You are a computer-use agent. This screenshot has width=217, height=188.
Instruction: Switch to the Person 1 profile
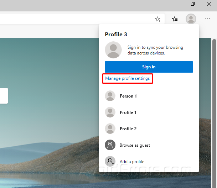pos(128,96)
